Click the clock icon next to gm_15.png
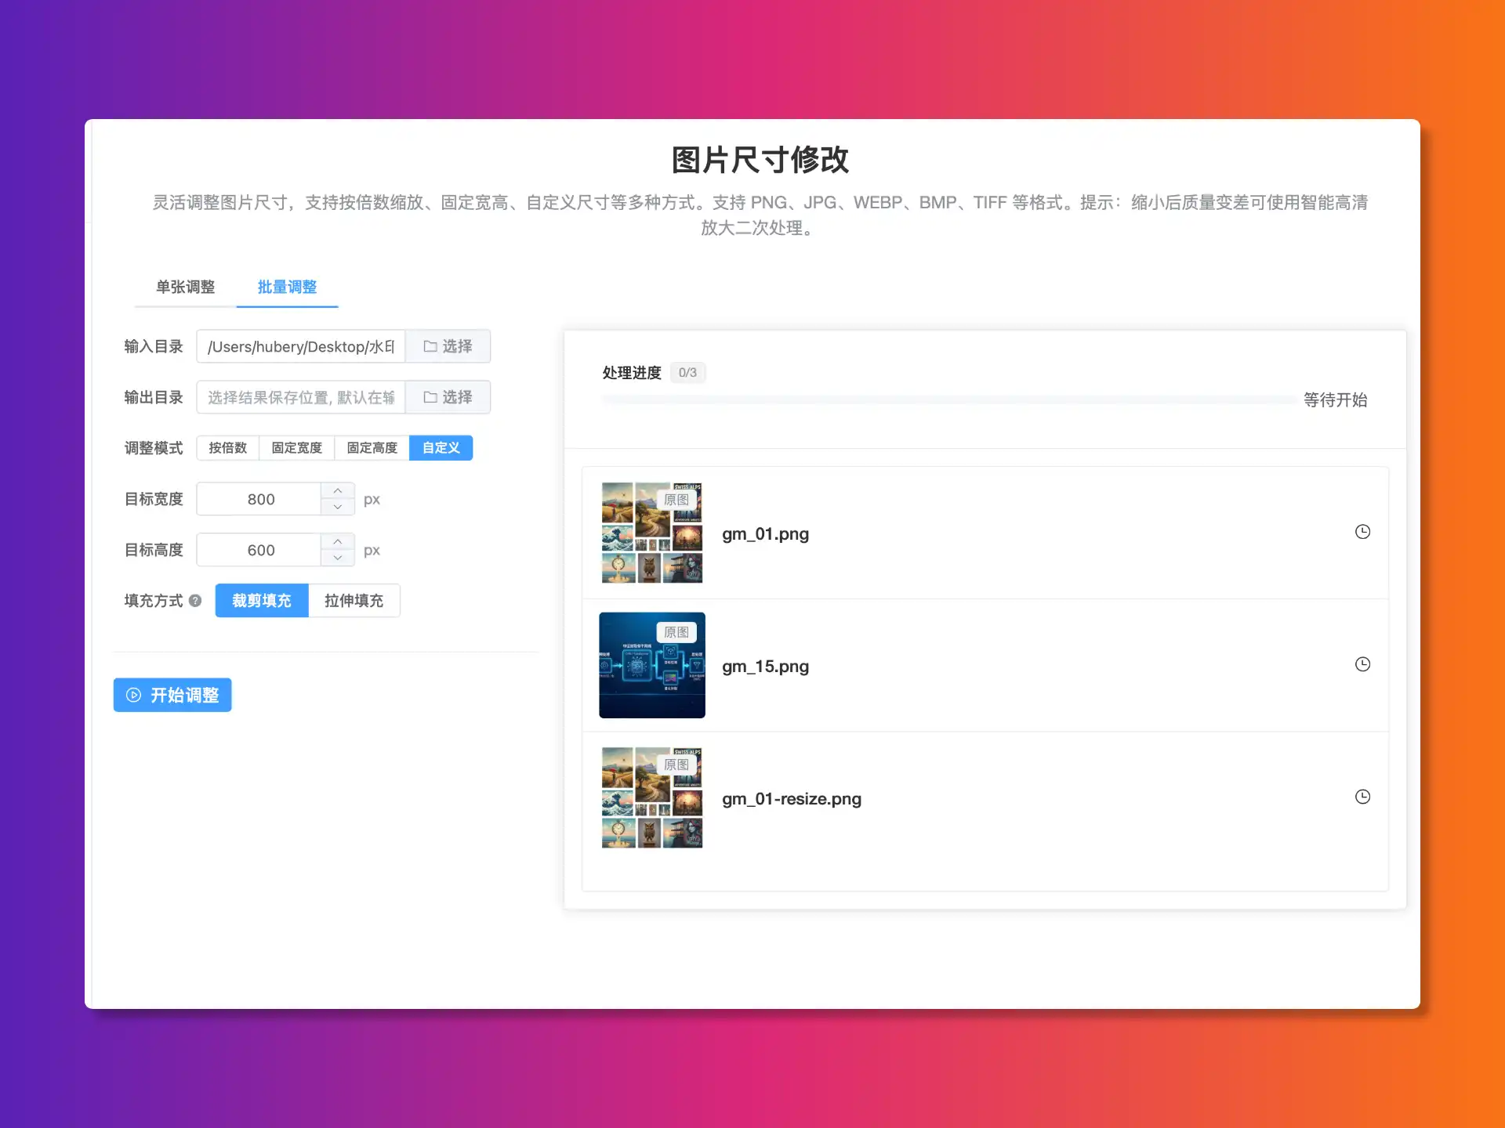Screen dimensions: 1505x1128 (1363, 664)
